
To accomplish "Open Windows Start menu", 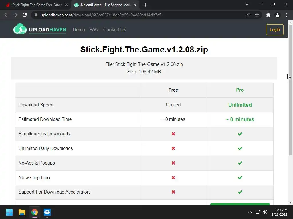I will [9, 212].
